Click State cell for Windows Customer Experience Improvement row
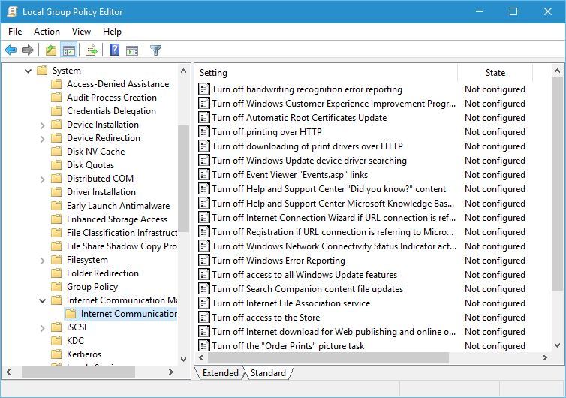Viewport: 566px width, 398px height. (x=495, y=104)
